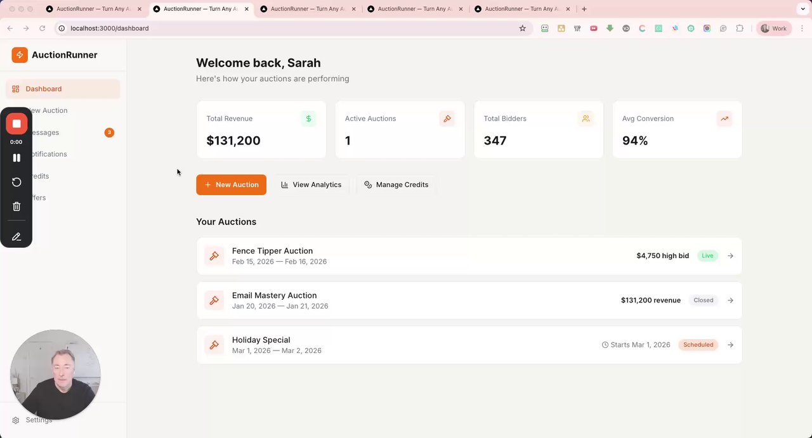This screenshot has width=812, height=438.
Task: Click the trend icon on Avg Conversion card
Action: click(724, 119)
